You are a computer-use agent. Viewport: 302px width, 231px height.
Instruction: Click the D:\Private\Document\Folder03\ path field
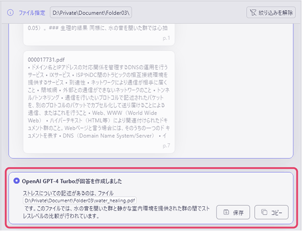(91, 13)
